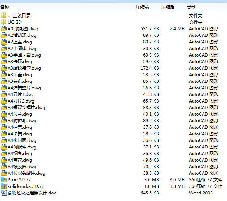Click the A3卡环.dwg file icon

(x=4, y=62)
